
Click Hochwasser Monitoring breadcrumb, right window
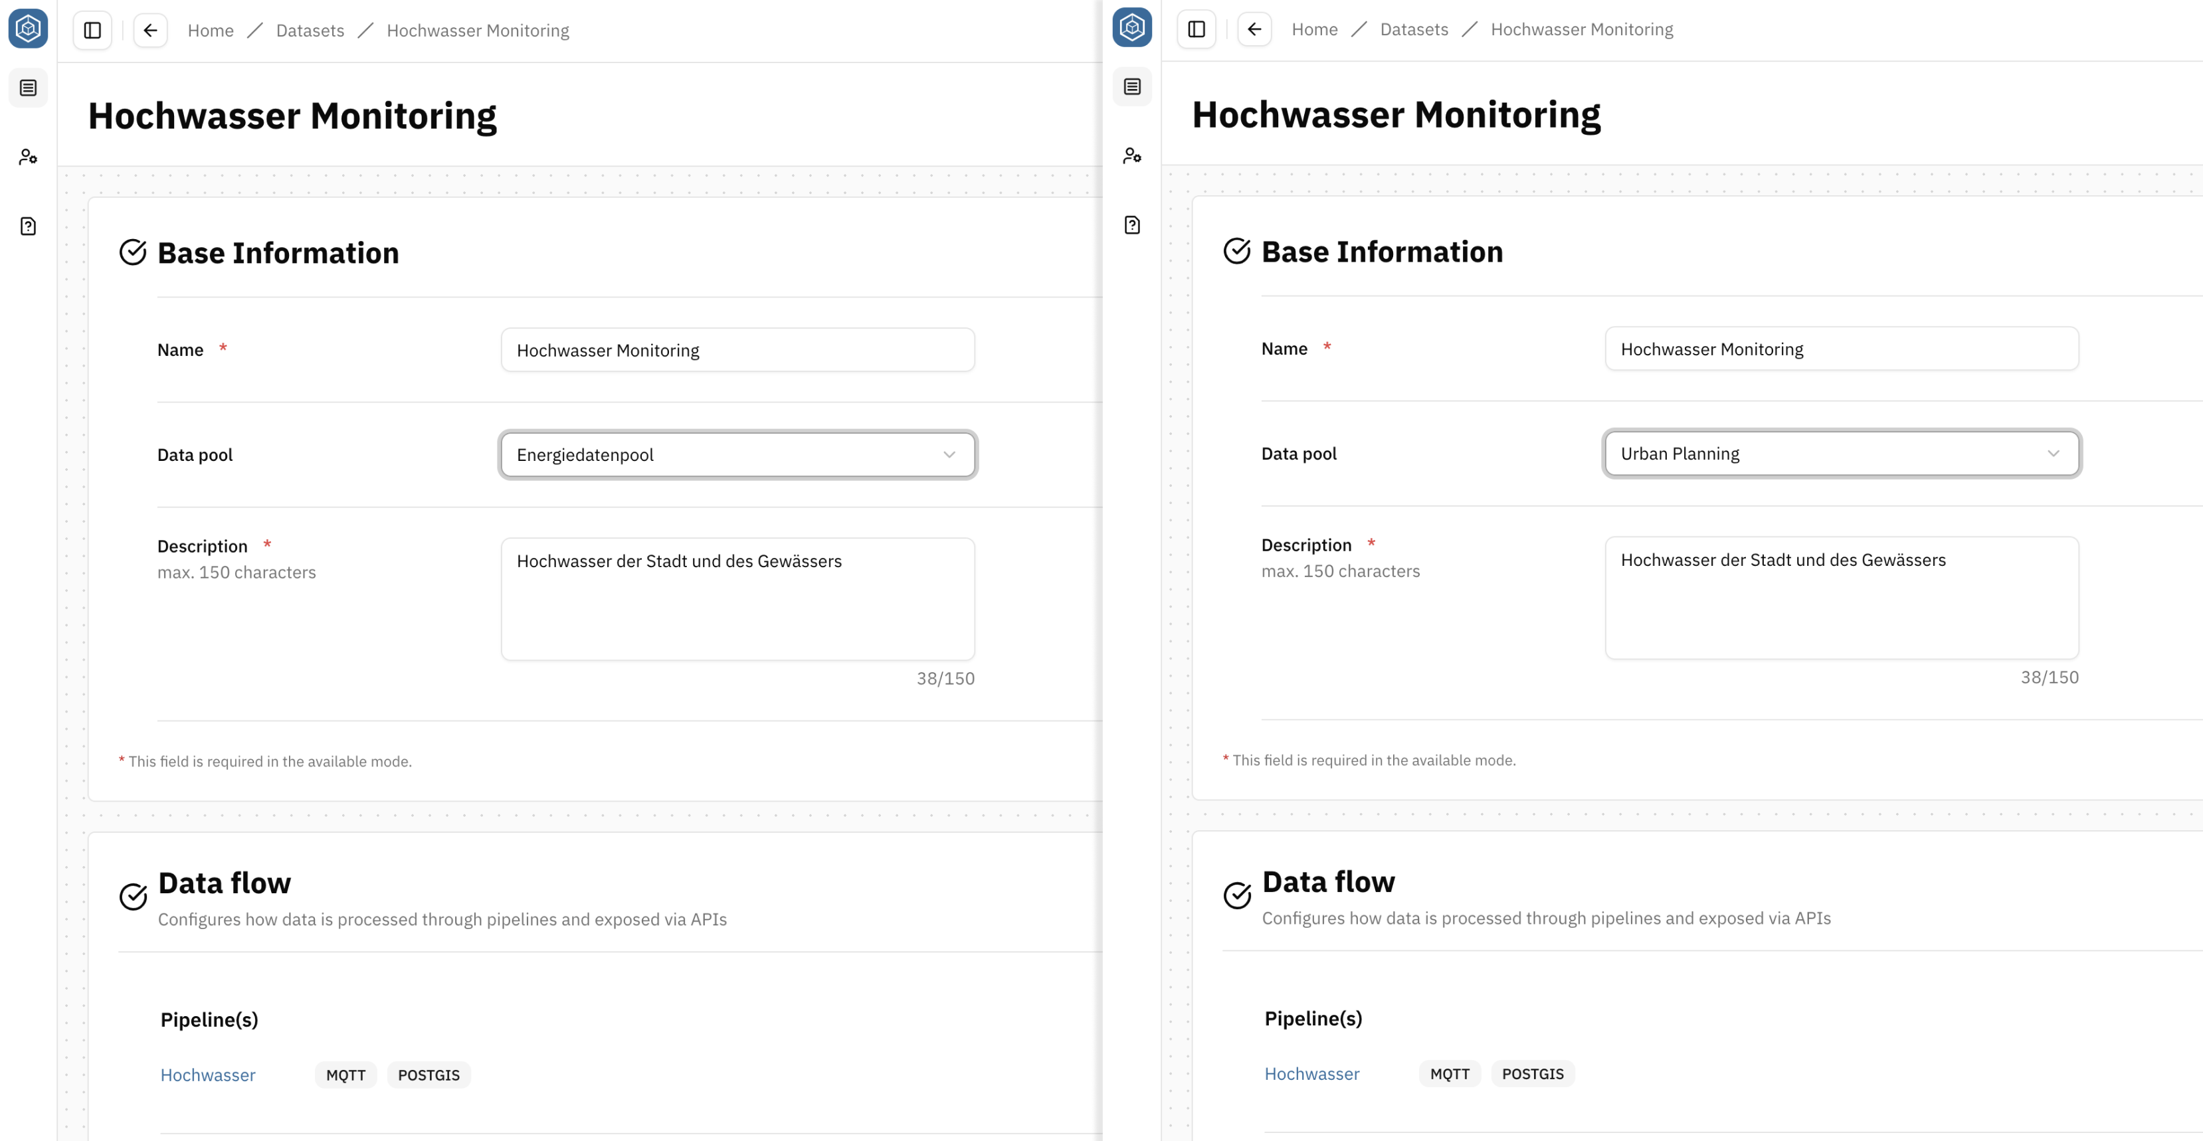tap(1581, 29)
